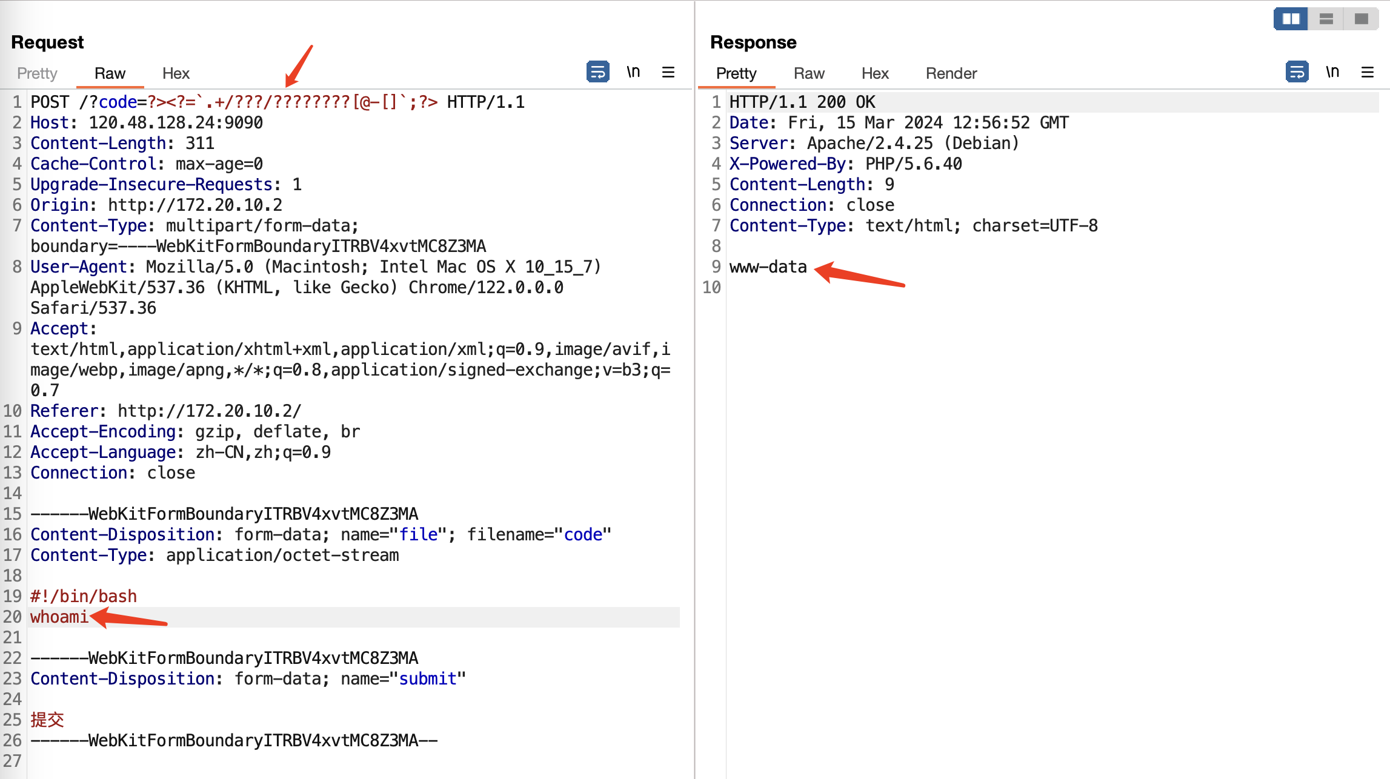
Task: Click the #!/bin/bash payload line
Action: click(84, 596)
